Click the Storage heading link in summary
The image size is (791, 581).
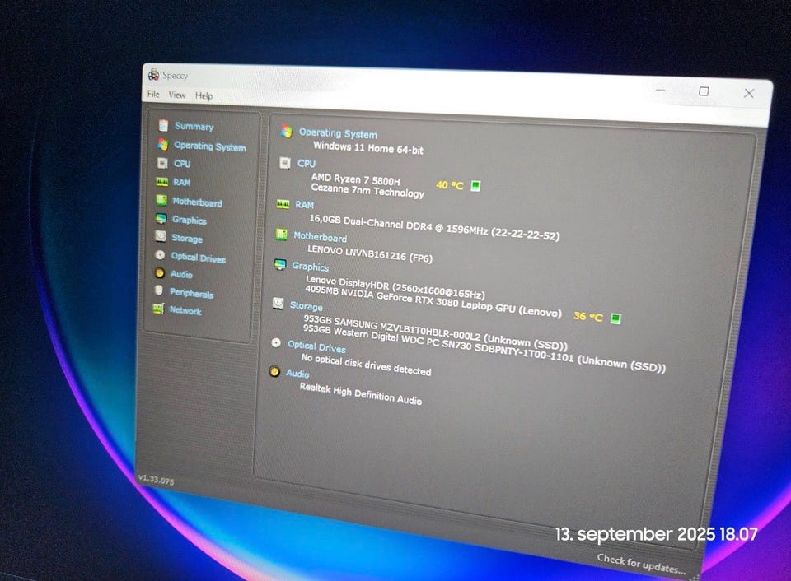tap(307, 306)
